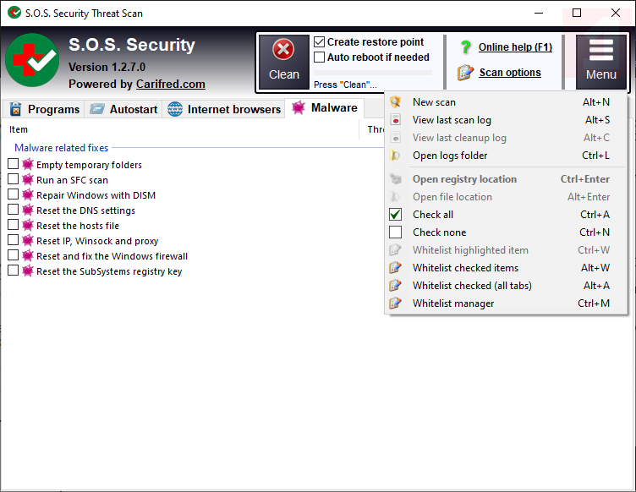Close the S.O.S. Security Threat Scan window
This screenshot has height=492, width=636.
click(x=616, y=13)
